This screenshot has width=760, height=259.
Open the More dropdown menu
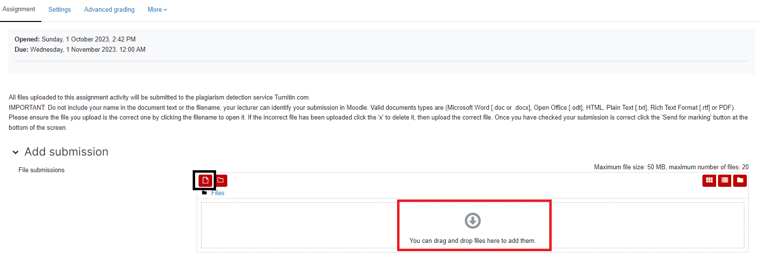coord(158,10)
